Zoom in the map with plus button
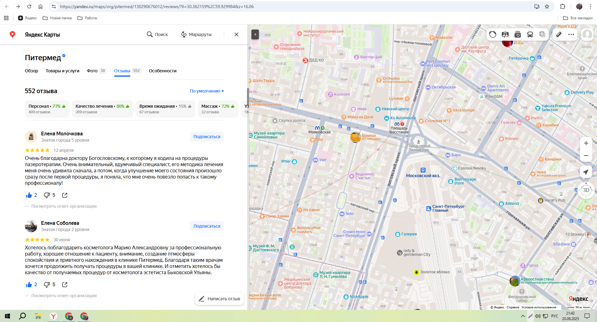This screenshot has height=322, width=597. point(586,143)
